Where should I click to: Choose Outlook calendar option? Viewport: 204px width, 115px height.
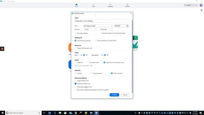[76, 73]
